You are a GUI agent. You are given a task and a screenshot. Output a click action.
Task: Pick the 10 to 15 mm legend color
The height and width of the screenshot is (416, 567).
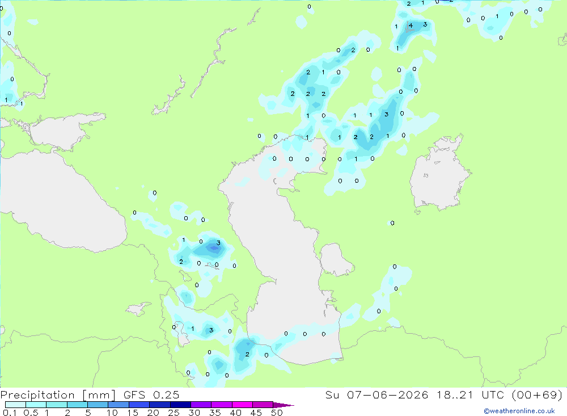pos(119,405)
